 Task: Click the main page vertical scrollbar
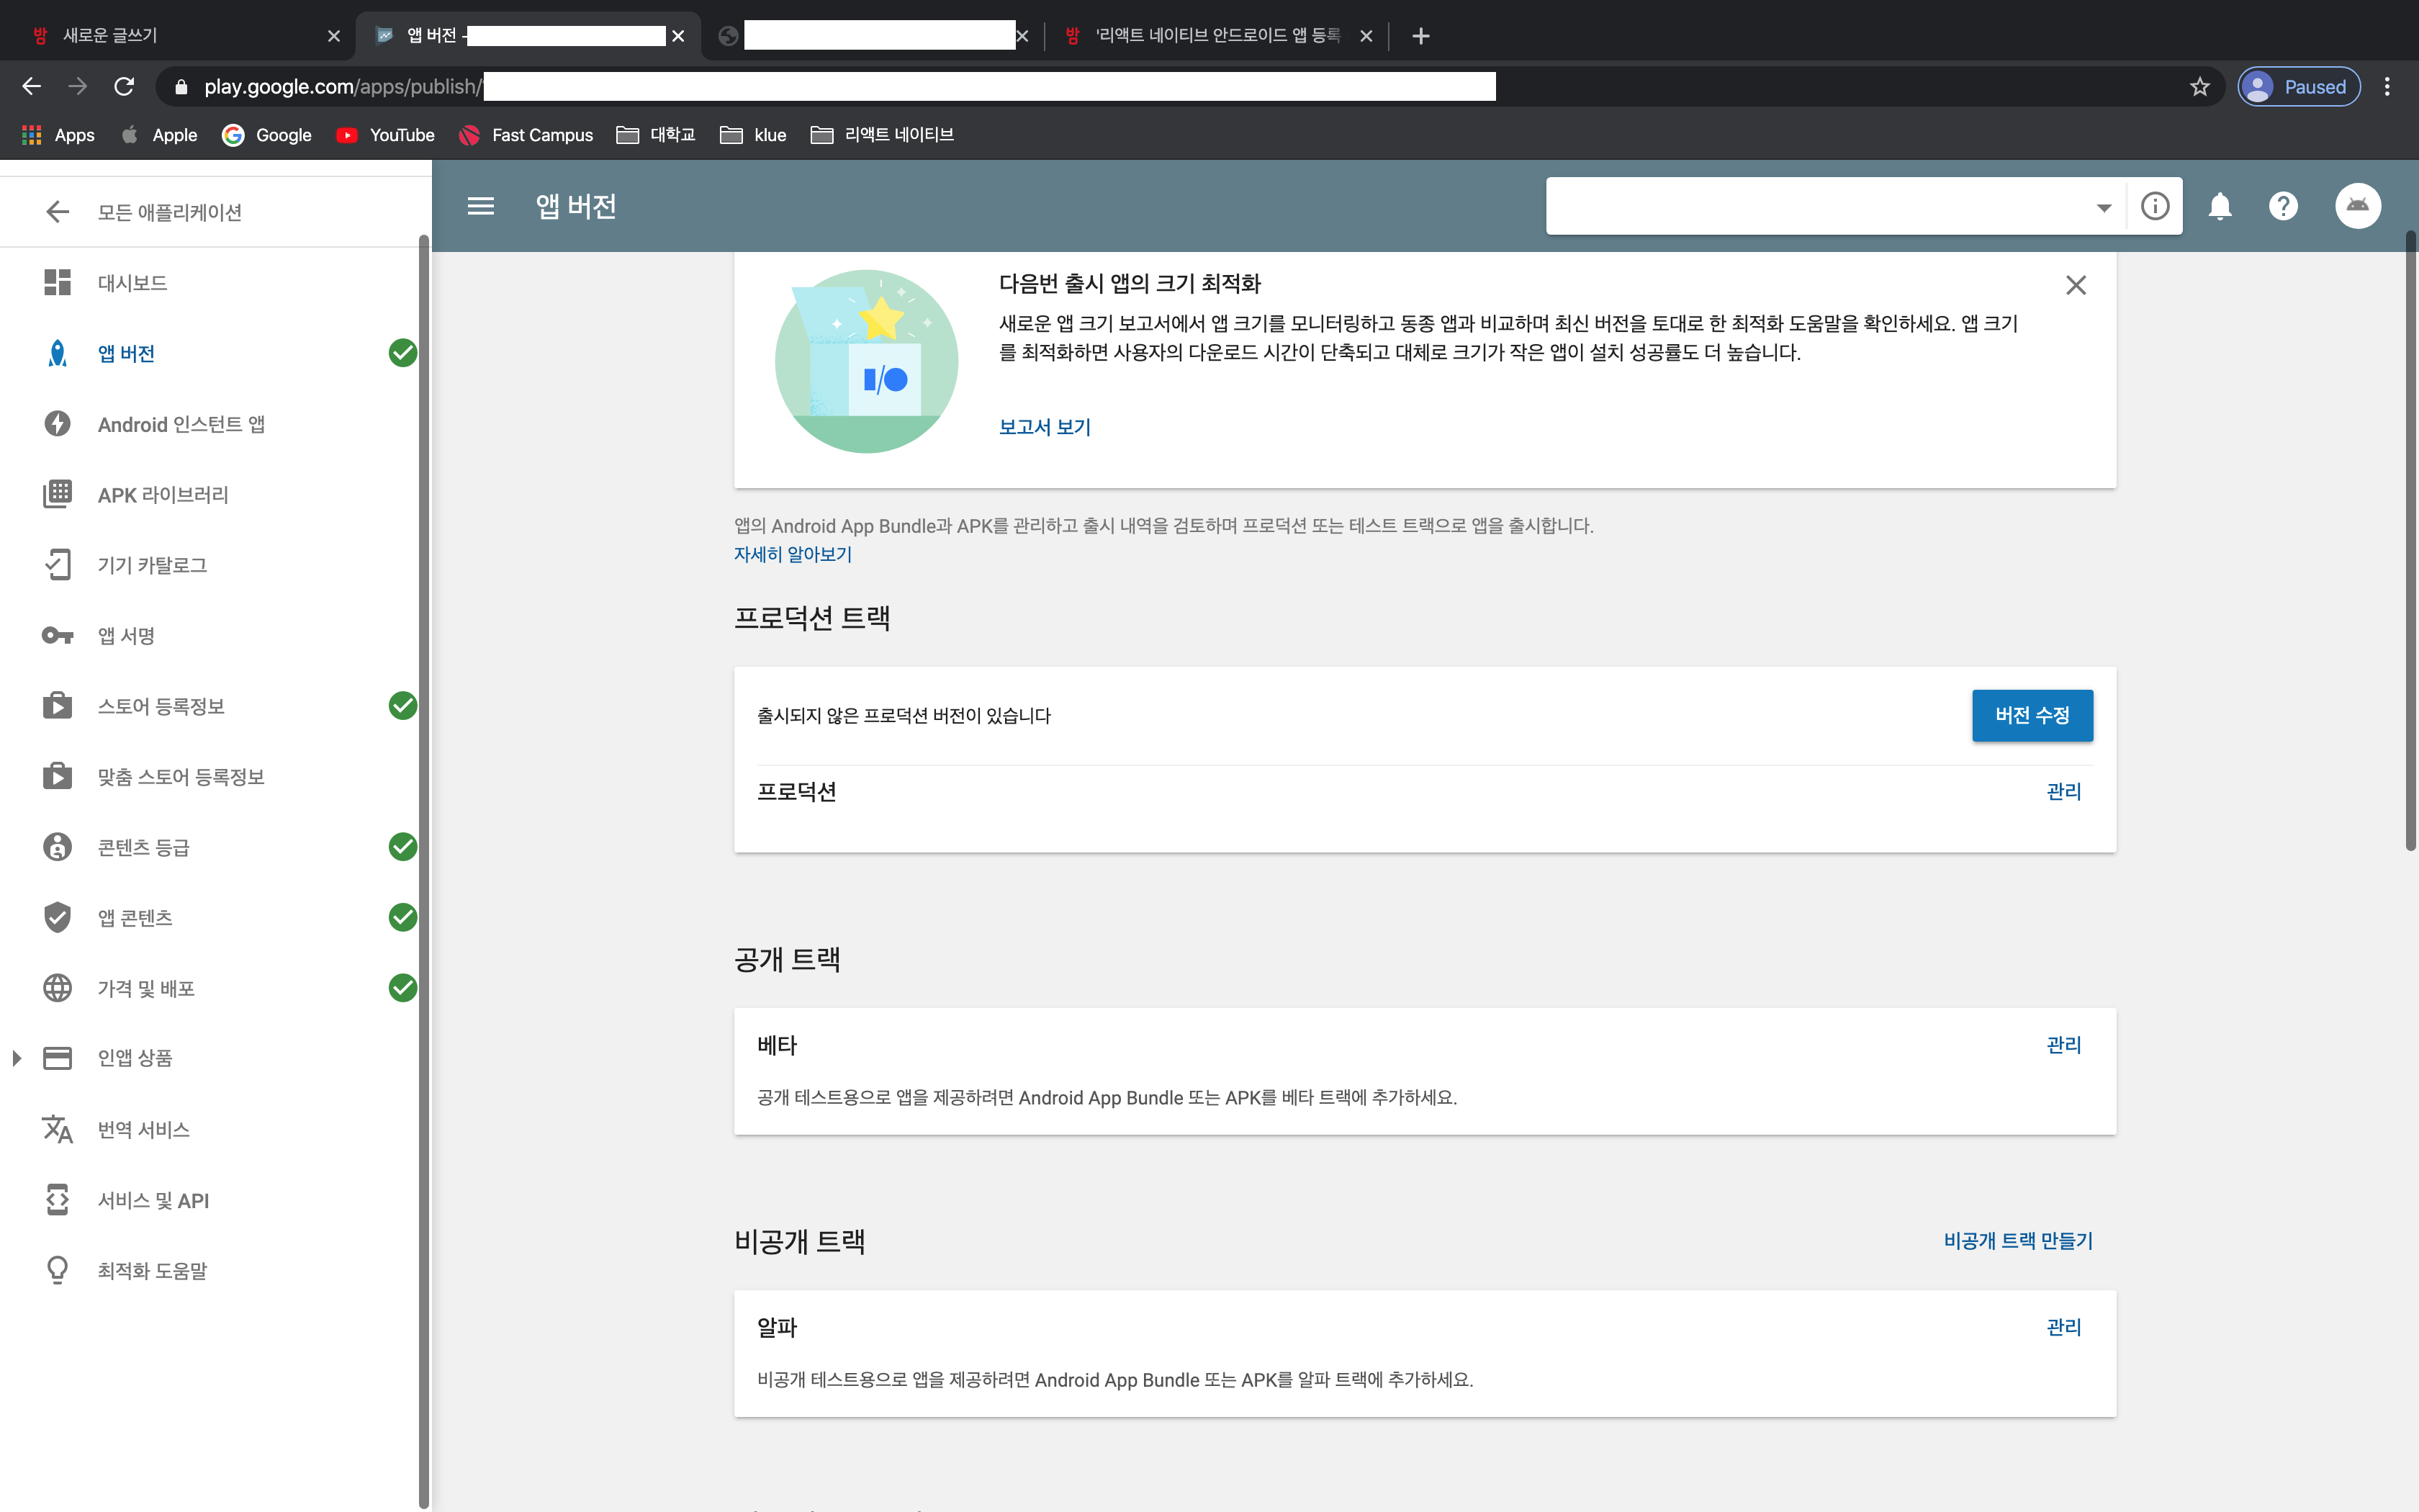coord(2410,540)
